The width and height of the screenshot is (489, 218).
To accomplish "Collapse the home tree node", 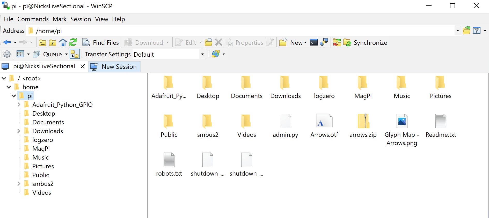I will coord(9,87).
